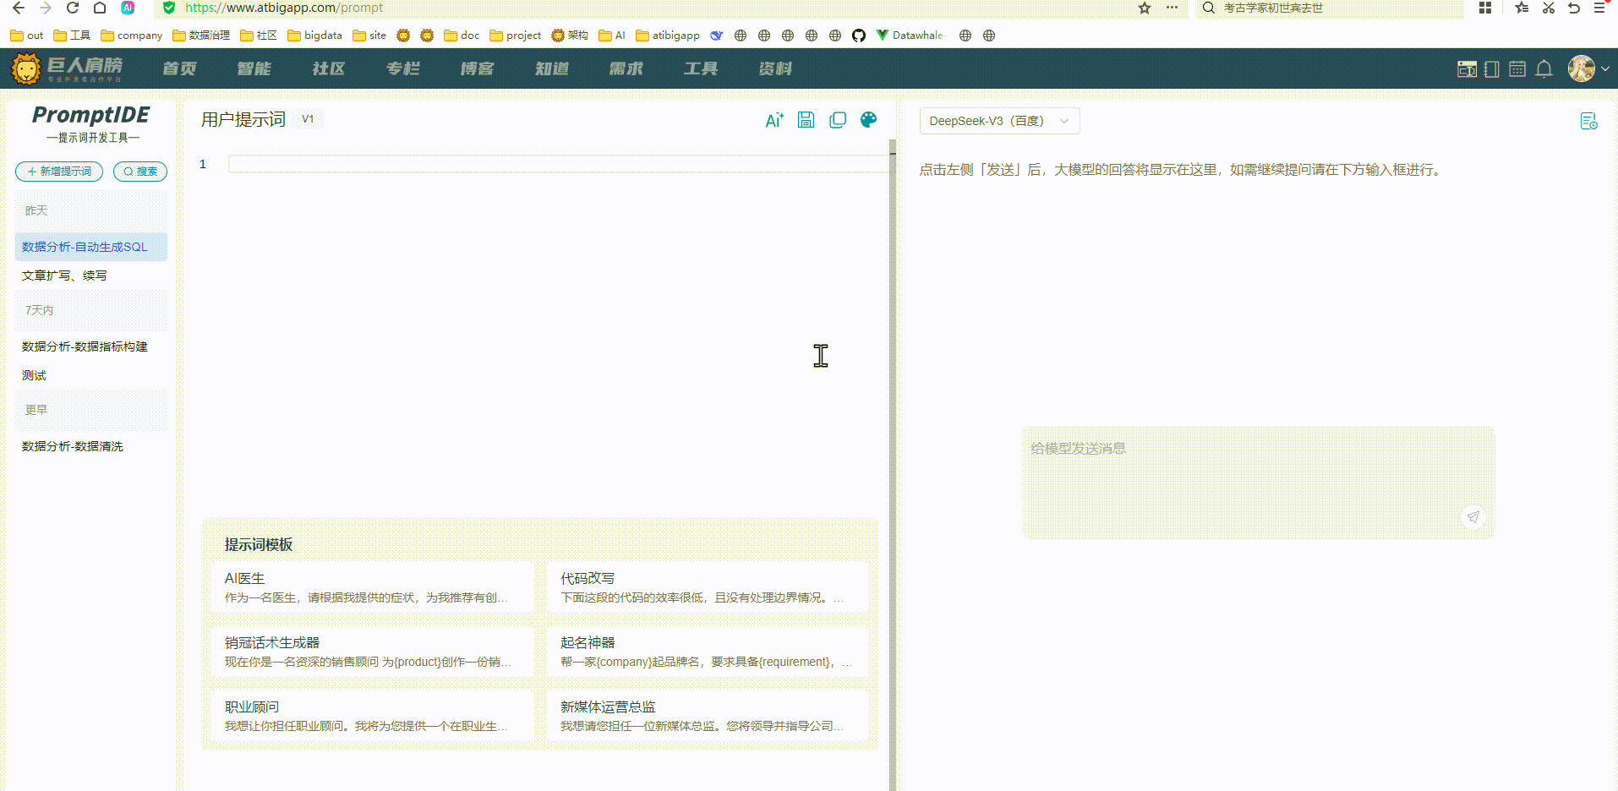Screen dimensions: 1618x791
Task: Select the 数据分析-自动生成SQL prompt entry
Action: tap(84, 247)
